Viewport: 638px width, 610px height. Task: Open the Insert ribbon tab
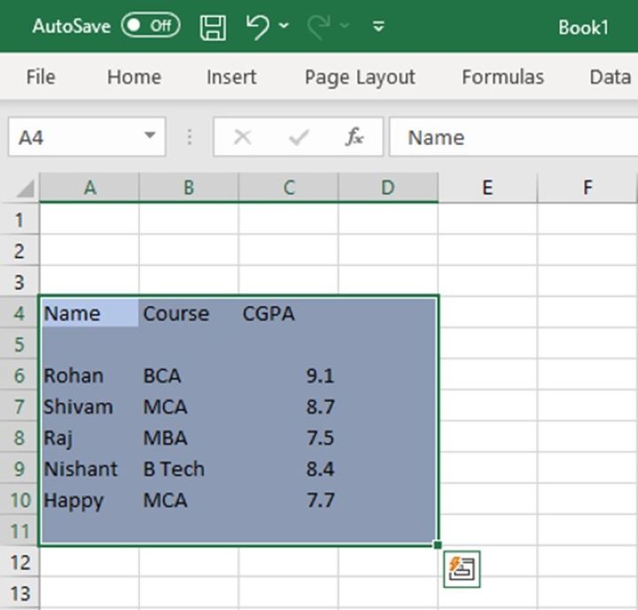pos(231,77)
